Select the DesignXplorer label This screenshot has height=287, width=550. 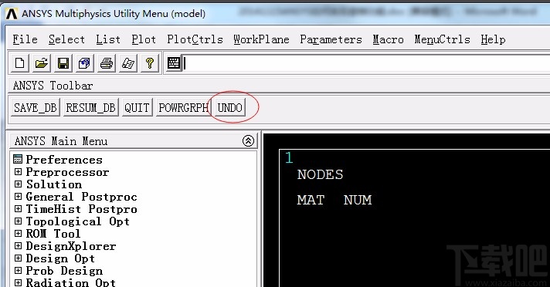[71, 245]
